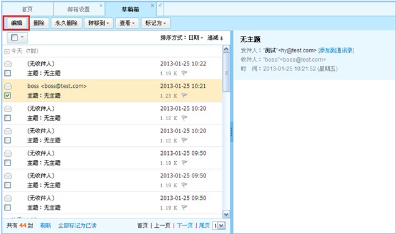
Task: Click the mail list scrollbar thumb
Action: (226, 72)
